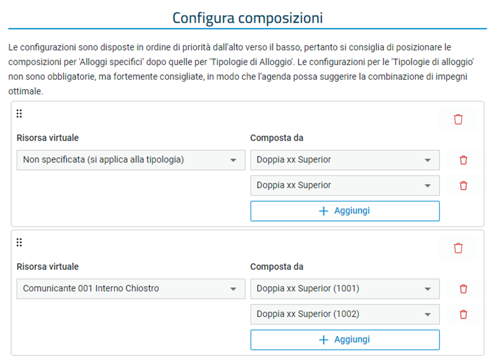Viewport: 494px width, 359px height.
Task: Click drag handle of first composition card
Action: click(x=19, y=114)
